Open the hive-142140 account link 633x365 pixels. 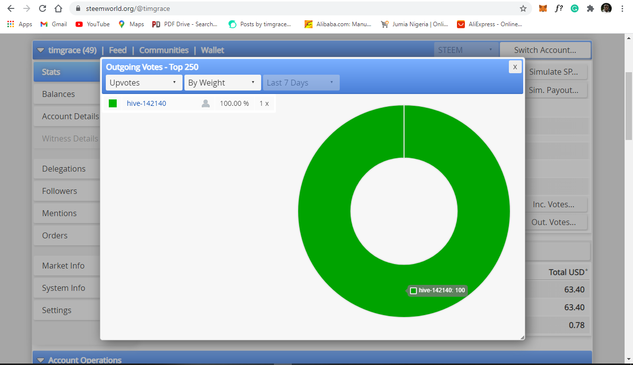coord(146,103)
